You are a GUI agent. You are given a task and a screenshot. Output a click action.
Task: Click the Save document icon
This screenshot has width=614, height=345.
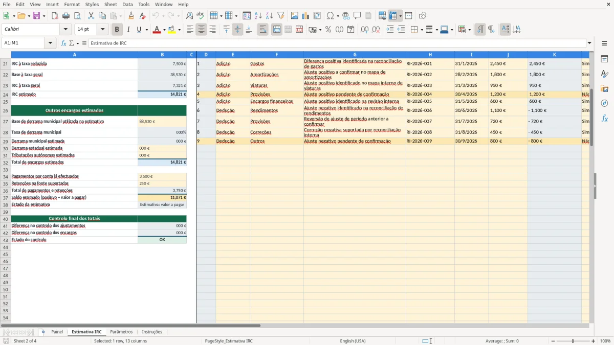point(36,16)
